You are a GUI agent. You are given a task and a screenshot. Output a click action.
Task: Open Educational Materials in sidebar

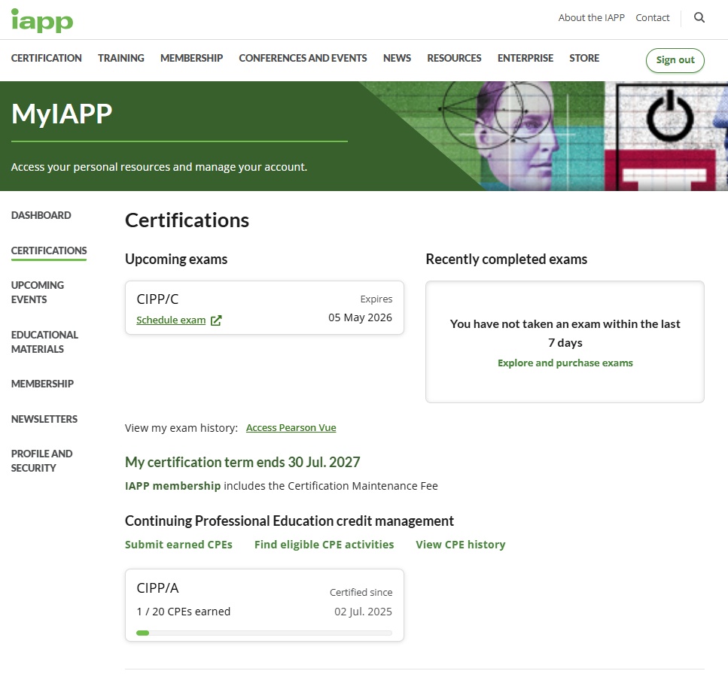point(44,342)
